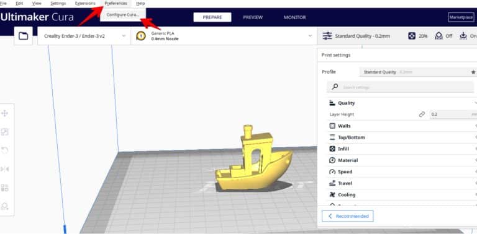Open the Extensions menu
This screenshot has height=234, width=477.
click(85, 3)
